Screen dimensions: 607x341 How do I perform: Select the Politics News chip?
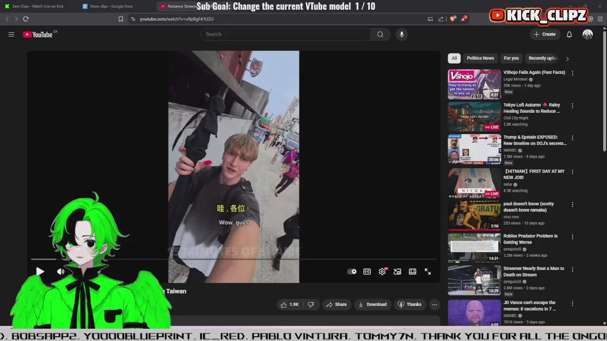(480, 58)
